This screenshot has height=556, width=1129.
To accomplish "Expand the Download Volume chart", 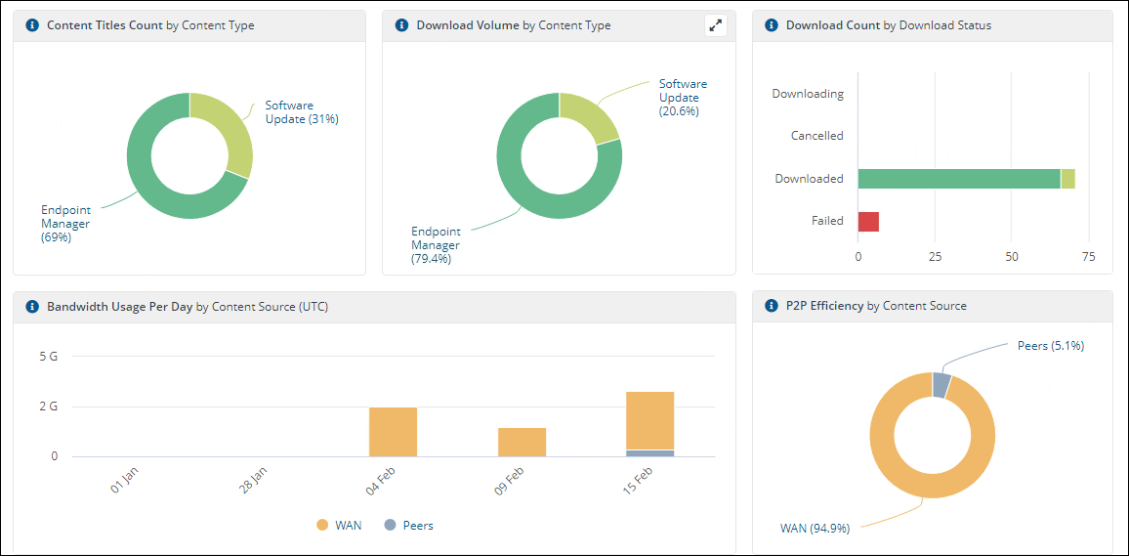I will 716,26.
